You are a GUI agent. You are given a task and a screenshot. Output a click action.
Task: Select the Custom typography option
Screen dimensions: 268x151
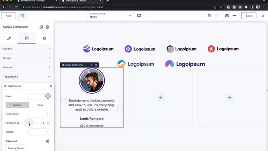click(17, 105)
